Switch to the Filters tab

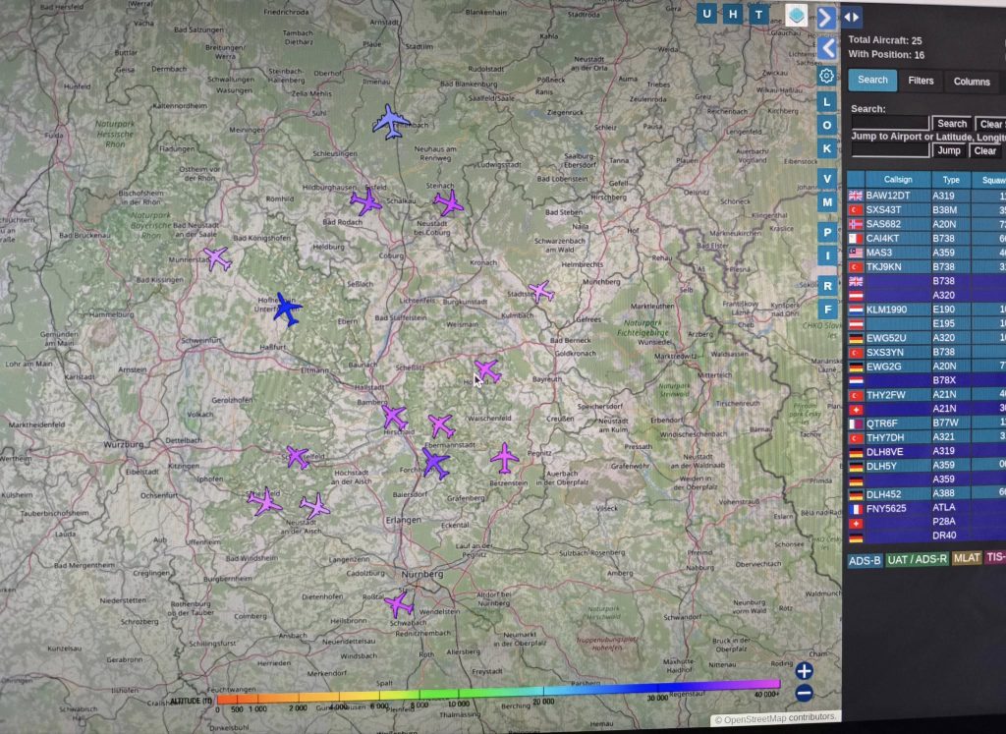(x=921, y=81)
